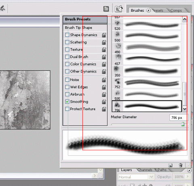The image size is (194, 186).
Task: Delete brush with the trash icon
Action: (x=180, y=165)
